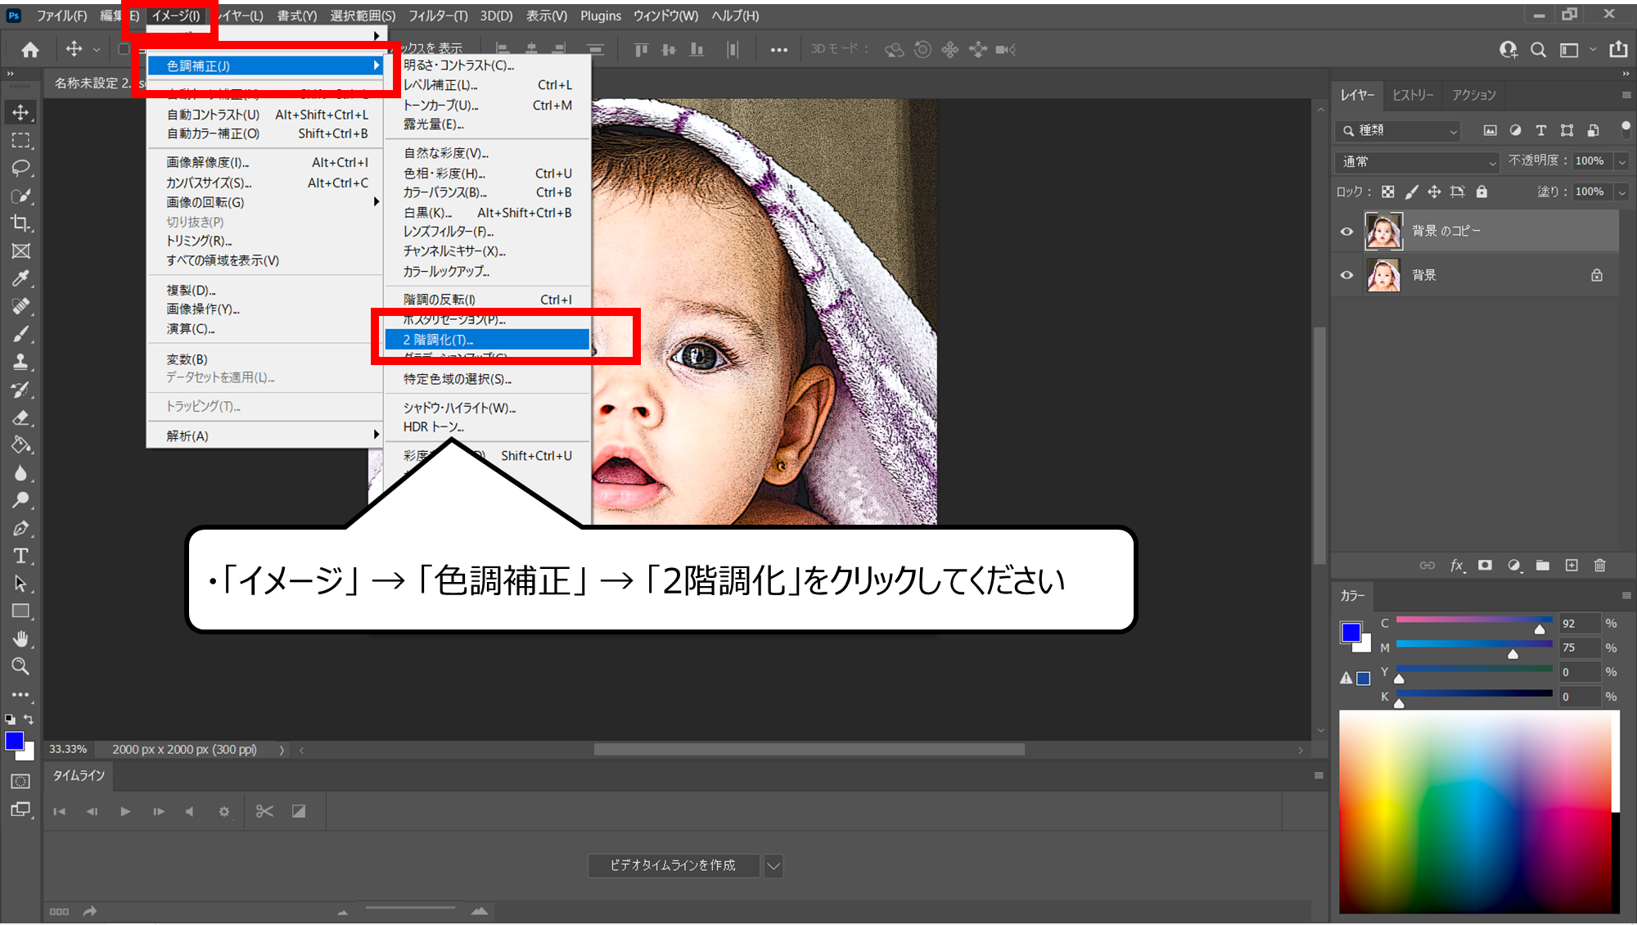Split clip at playhead scissors icon
This screenshot has width=1637, height=925.
[x=264, y=811]
